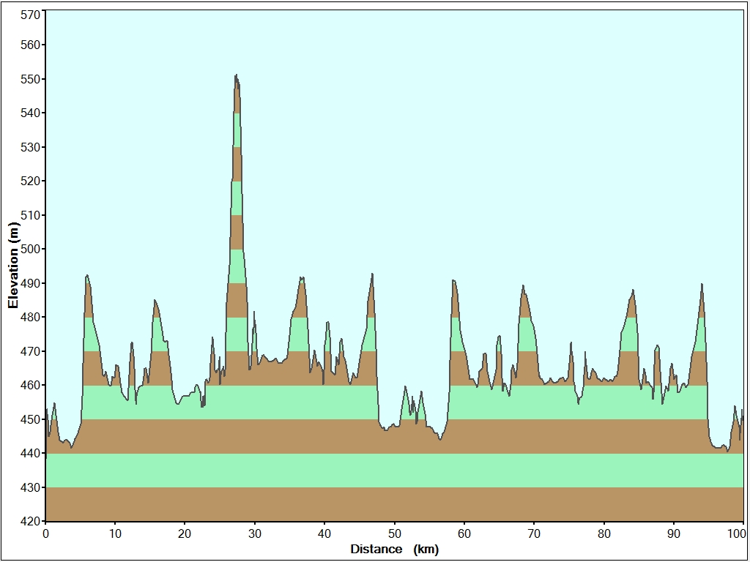Click the 90 distance axis label
The height and width of the screenshot is (562, 750).
coord(674,533)
